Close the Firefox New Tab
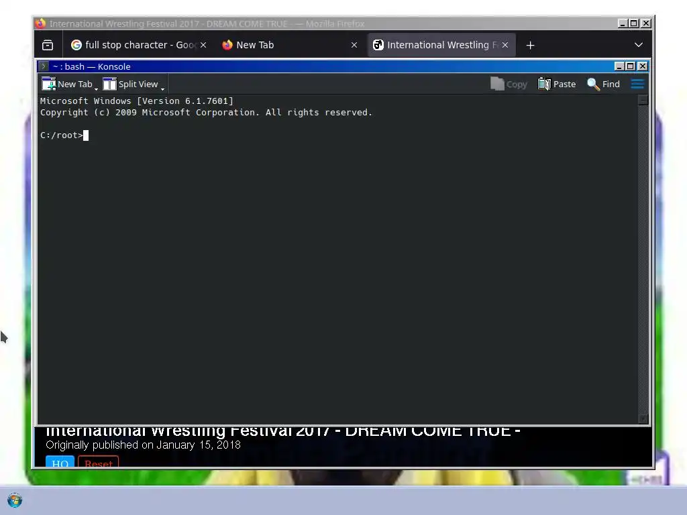687x515 pixels. pos(354,45)
